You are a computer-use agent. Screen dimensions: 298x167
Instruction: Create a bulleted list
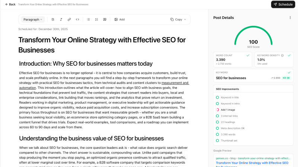point(88,20)
